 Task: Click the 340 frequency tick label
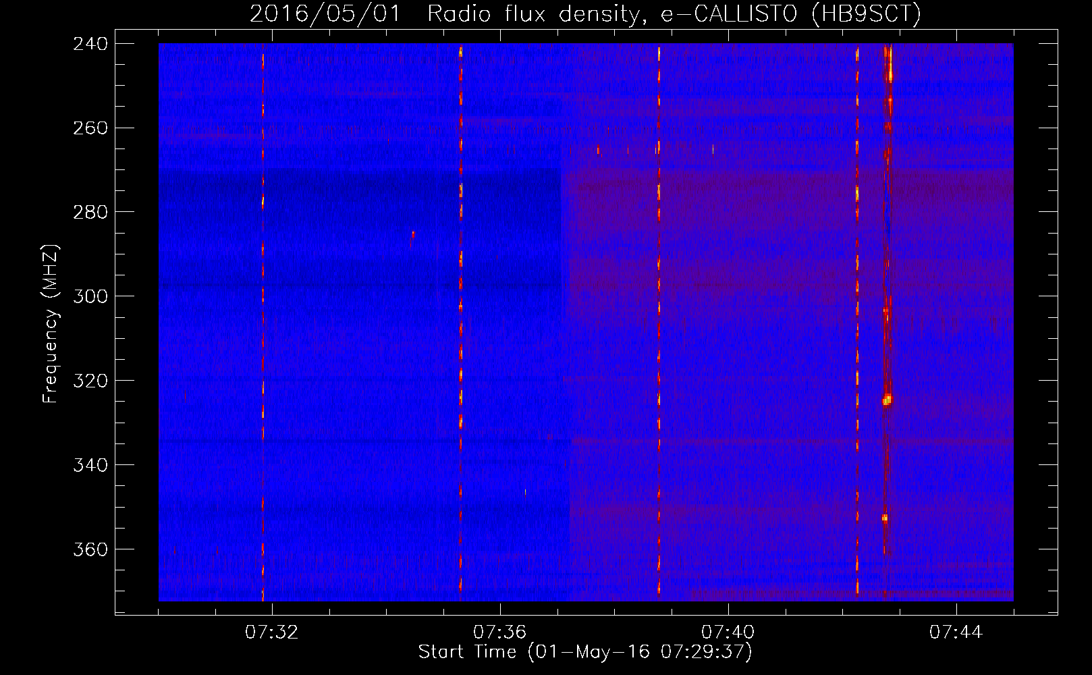coord(90,466)
